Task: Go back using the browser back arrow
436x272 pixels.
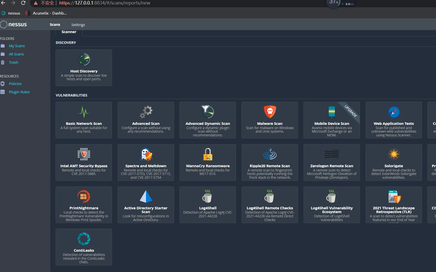Action: coord(3,3)
